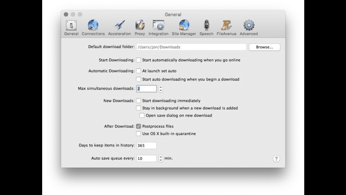The image size is (346, 195).
Task: Open the Speech microphone pane
Action: coord(206,28)
